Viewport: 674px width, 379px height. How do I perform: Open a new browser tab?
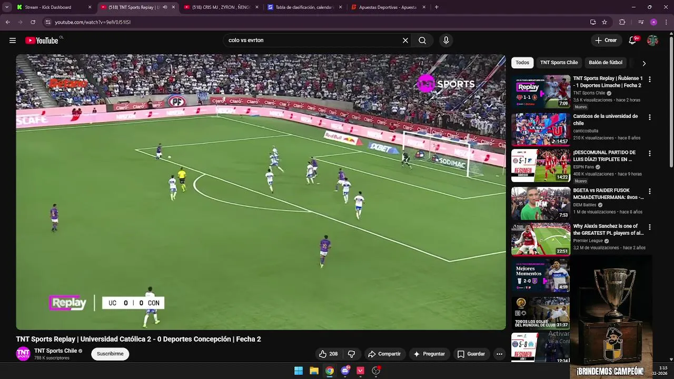437,7
